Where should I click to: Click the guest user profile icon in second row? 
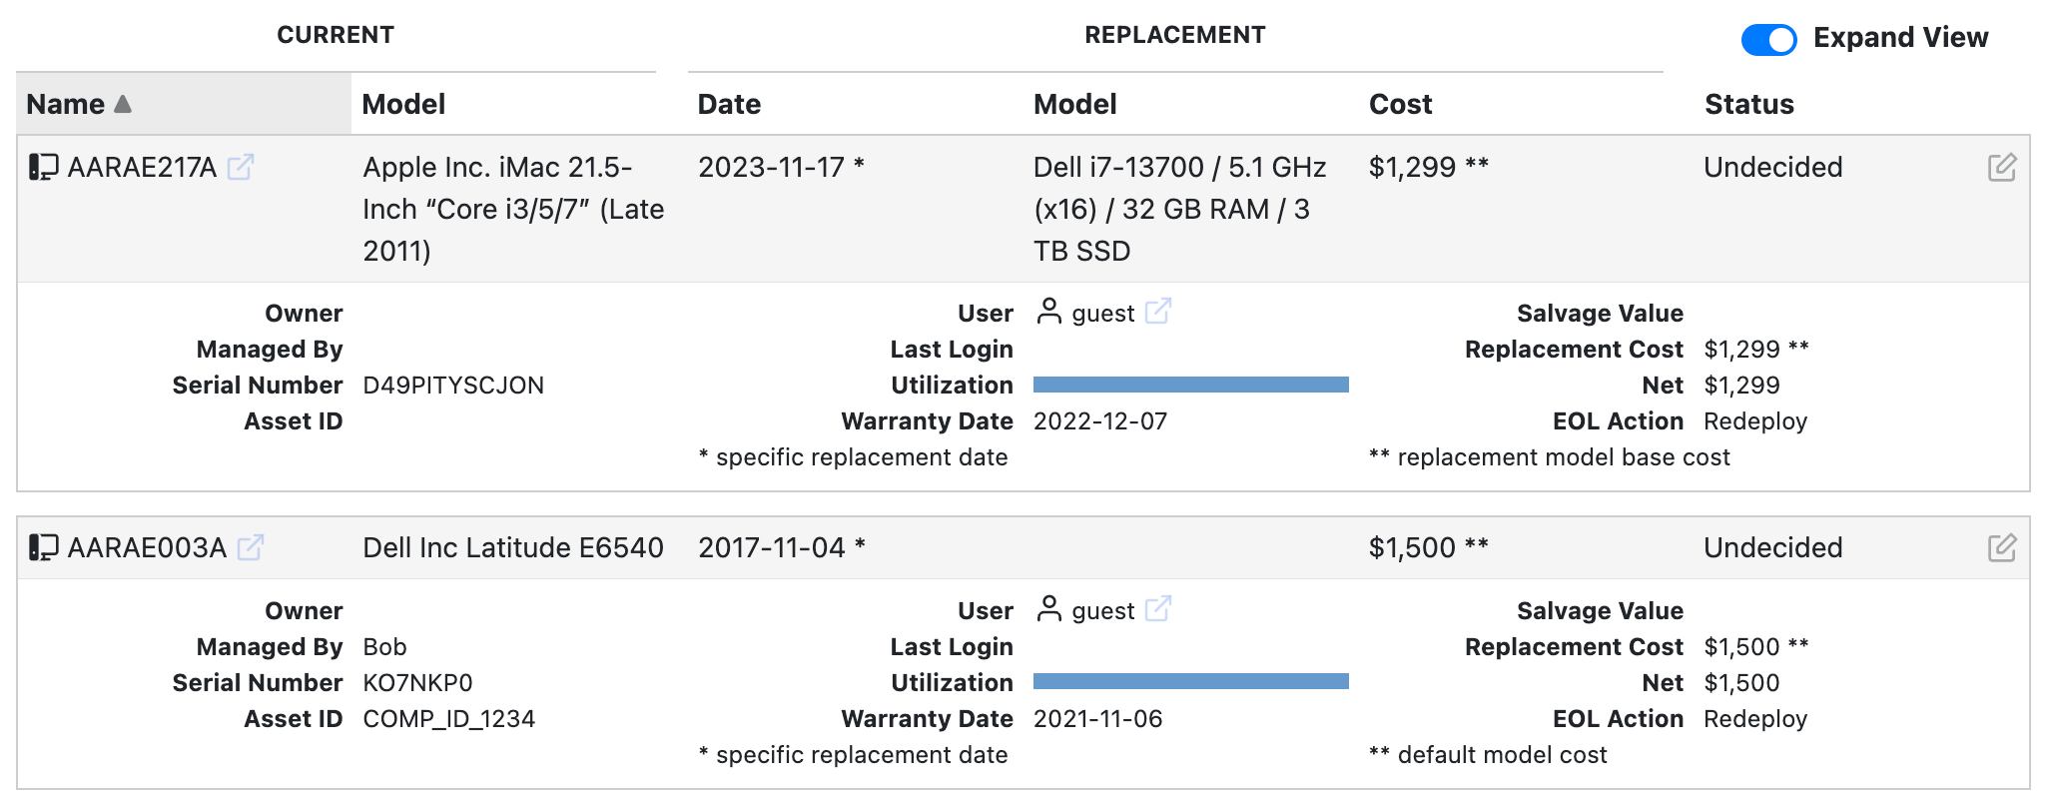click(x=1047, y=610)
